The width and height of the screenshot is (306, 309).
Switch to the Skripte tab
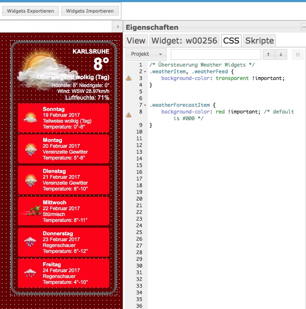[260, 41]
